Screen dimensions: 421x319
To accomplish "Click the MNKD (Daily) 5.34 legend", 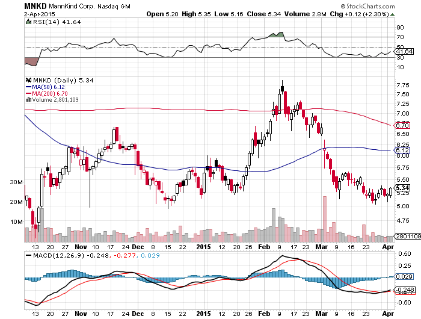I will (x=63, y=81).
